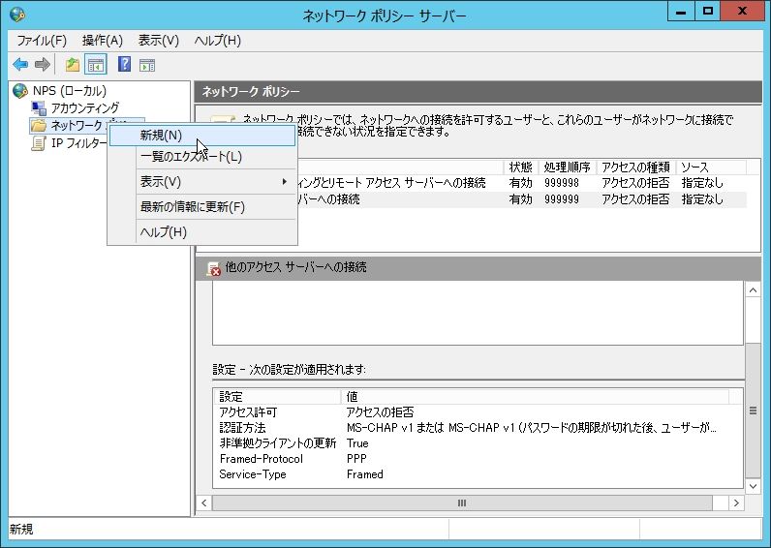
Task: Click the ネットワーク ポリシー pane header
Action: tap(478, 91)
